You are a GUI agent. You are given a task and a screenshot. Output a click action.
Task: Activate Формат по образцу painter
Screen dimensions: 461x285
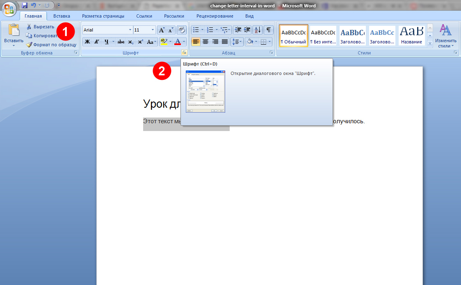pos(51,45)
